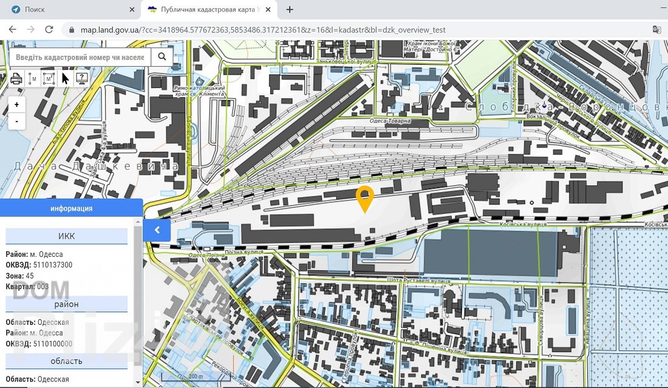
Task: Open the help monitor icon
Action: pos(82,78)
